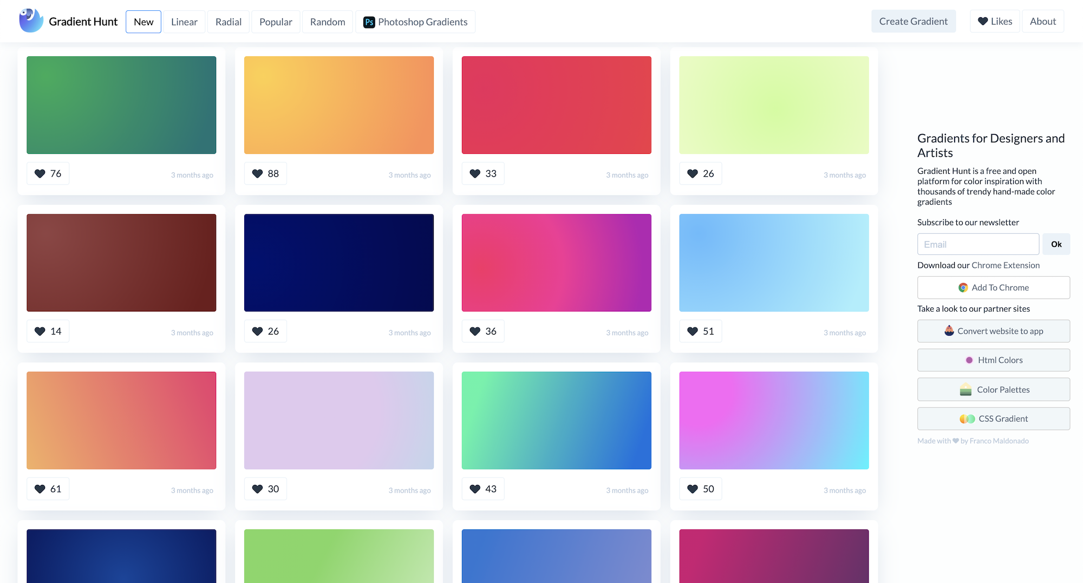Click the purple dot Html Colors icon

pyautogui.click(x=969, y=360)
